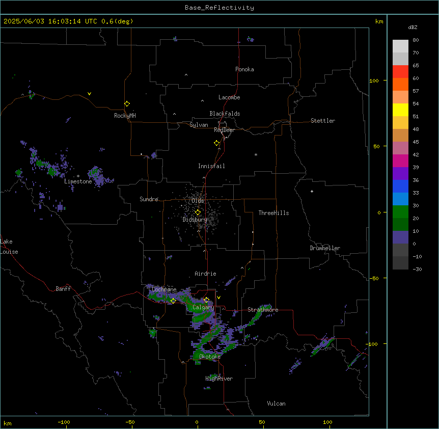Select the white asterisk marker east of Innisfail
439x429 pixels.
256,154
